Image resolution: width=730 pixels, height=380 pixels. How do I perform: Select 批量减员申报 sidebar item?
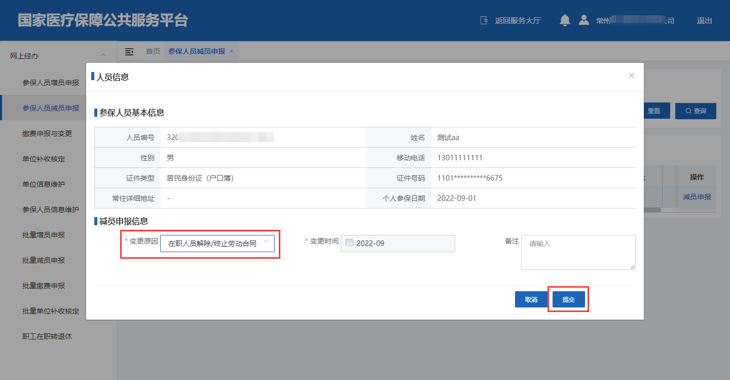coord(44,260)
